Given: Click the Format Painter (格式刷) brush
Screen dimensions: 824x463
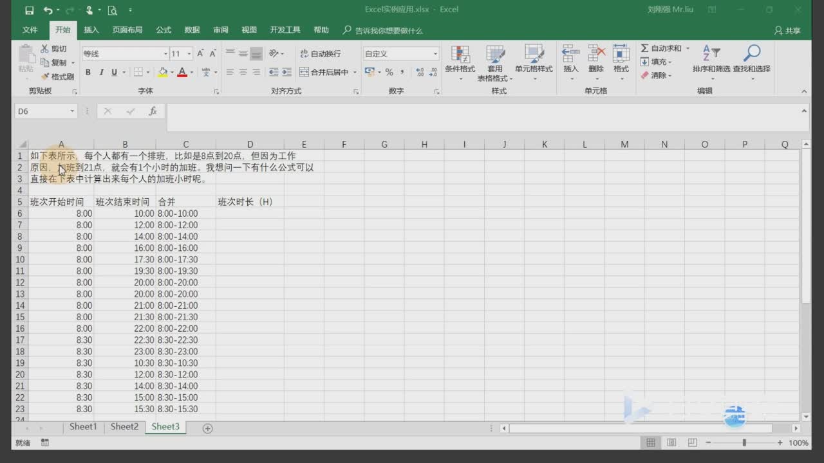Looking at the screenshot, I should (45, 77).
